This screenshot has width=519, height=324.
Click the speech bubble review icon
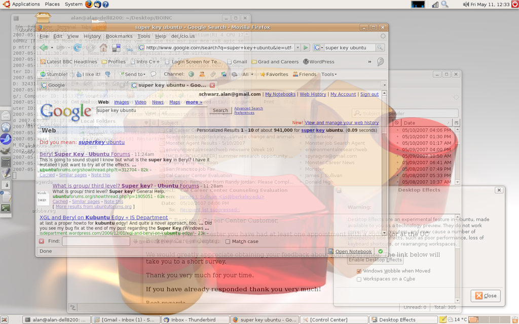153,74
